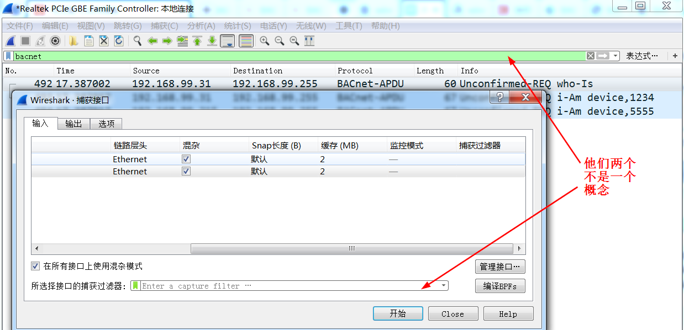Clear the bacnet display filter

[x=591, y=56]
